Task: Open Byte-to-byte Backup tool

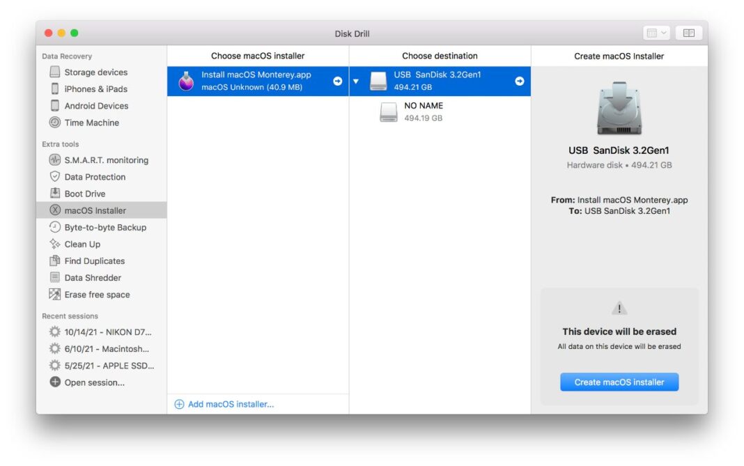Action: tap(102, 227)
